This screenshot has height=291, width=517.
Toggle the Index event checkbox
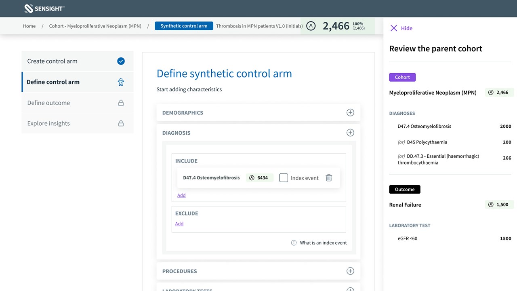284,178
